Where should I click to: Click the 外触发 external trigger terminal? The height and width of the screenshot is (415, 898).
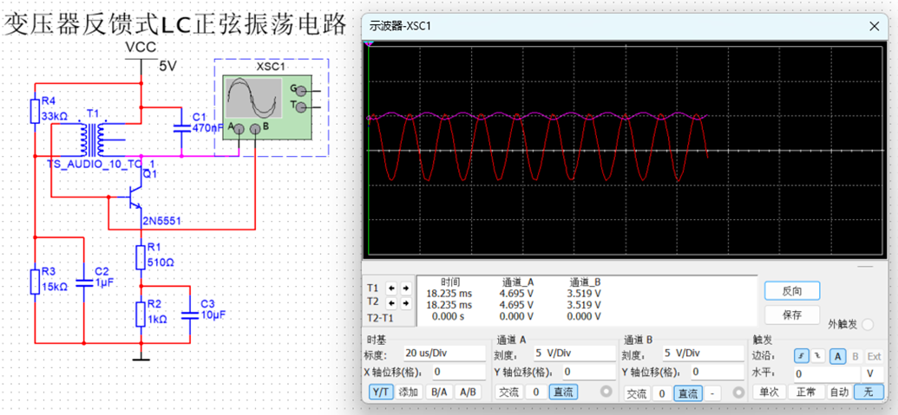[868, 325]
